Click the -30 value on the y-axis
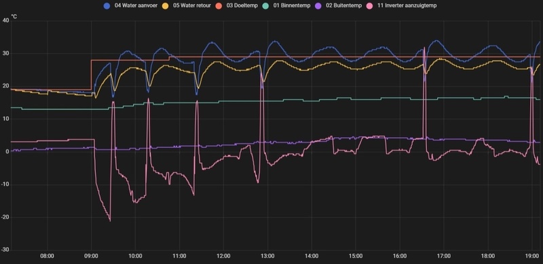Image resolution: width=543 pixels, height=264 pixels. coord(5,250)
